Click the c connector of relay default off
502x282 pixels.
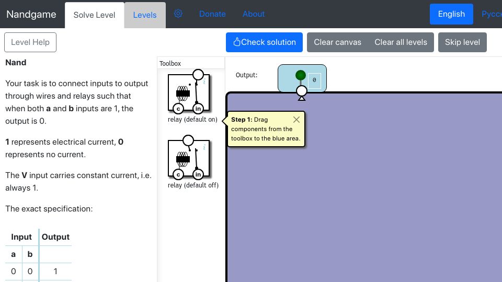178,174
